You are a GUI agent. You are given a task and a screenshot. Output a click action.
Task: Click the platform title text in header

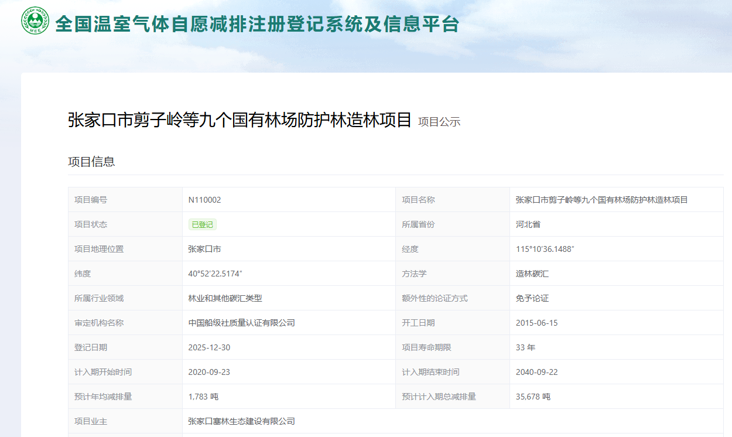pyautogui.click(x=256, y=23)
